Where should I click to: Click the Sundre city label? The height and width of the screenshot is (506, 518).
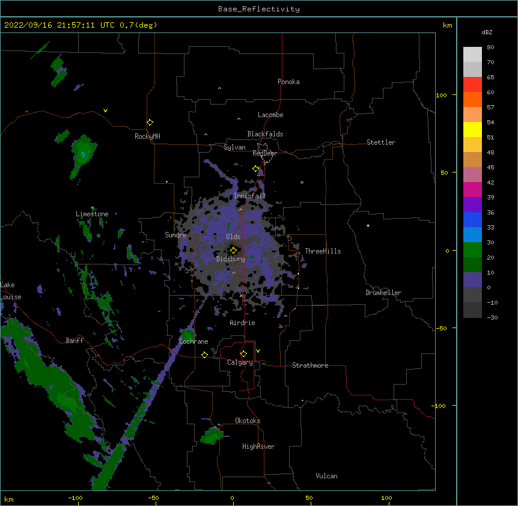tap(175, 235)
